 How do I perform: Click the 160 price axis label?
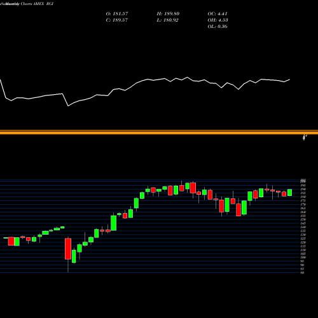(x=303, y=212)
